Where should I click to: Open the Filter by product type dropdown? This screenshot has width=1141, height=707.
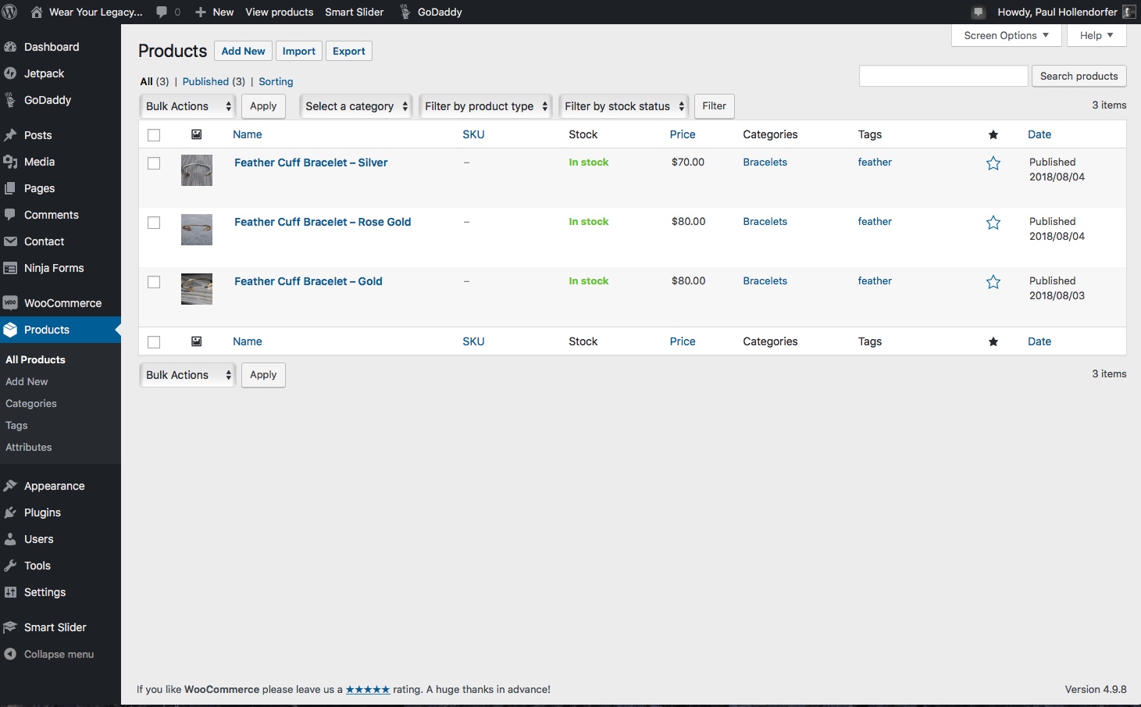pos(486,106)
